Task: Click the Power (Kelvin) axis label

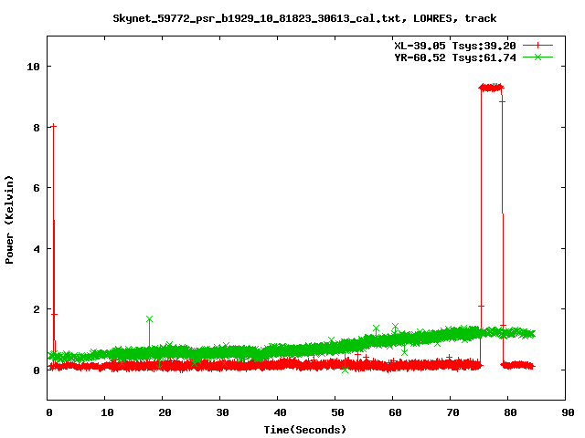Action: (9, 220)
